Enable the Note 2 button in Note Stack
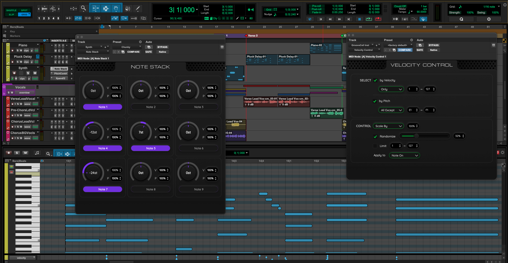The image size is (508, 263). [151, 107]
